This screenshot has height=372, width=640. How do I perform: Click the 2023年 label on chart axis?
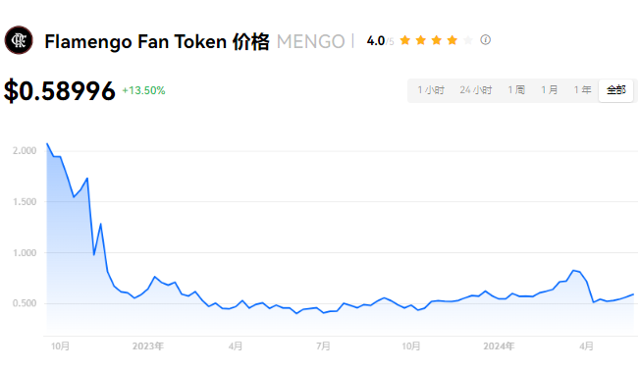(148, 346)
